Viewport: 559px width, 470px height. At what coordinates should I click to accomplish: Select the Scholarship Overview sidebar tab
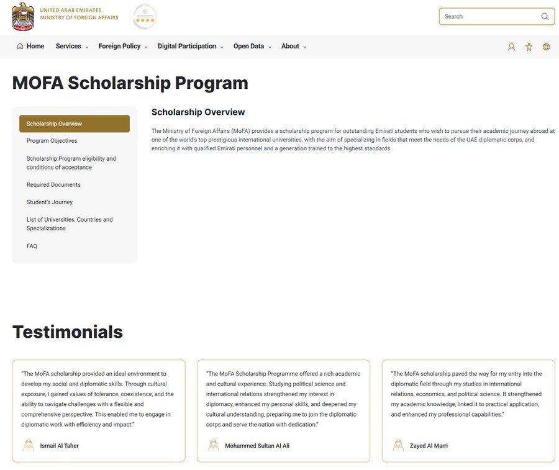click(x=75, y=124)
